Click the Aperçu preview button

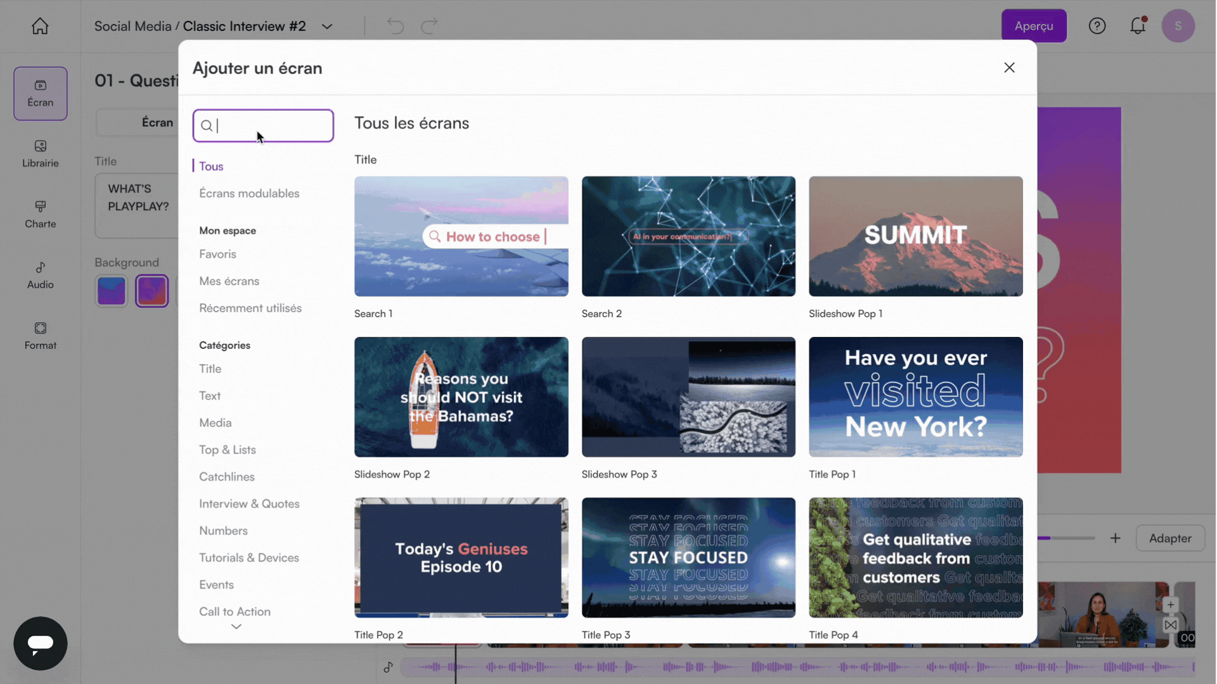[x=1033, y=26]
